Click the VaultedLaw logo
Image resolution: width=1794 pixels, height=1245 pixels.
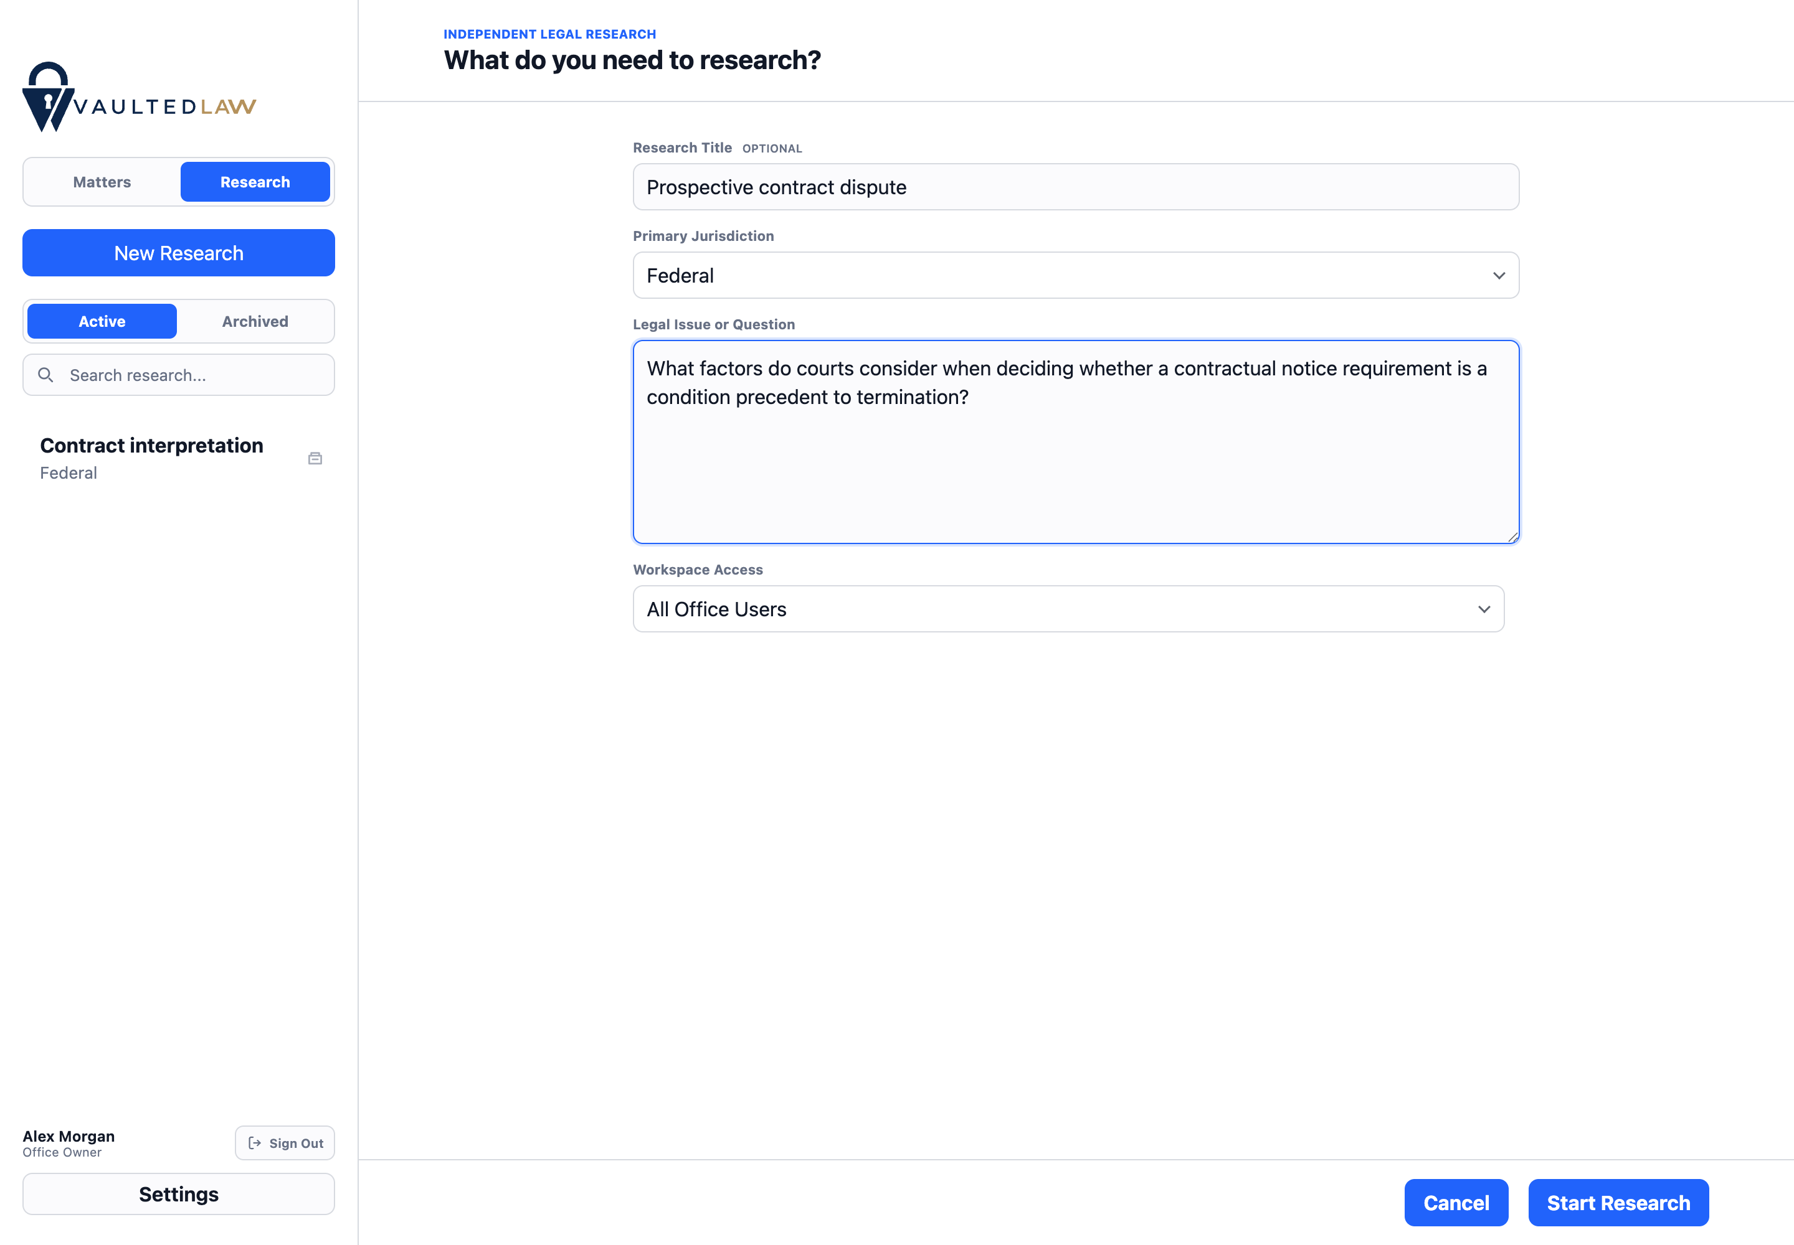pos(140,96)
